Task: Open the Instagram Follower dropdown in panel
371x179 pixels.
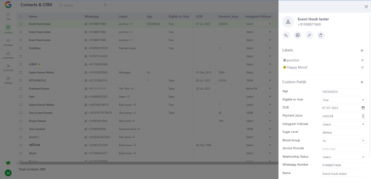Action: coord(343,124)
